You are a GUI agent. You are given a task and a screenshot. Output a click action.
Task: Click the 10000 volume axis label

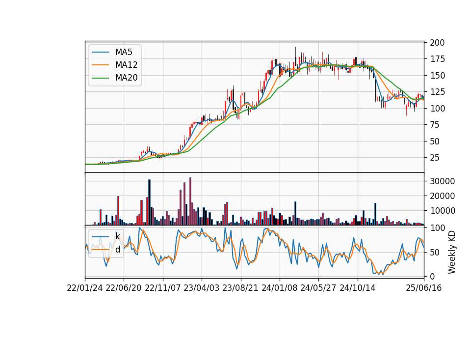click(443, 211)
